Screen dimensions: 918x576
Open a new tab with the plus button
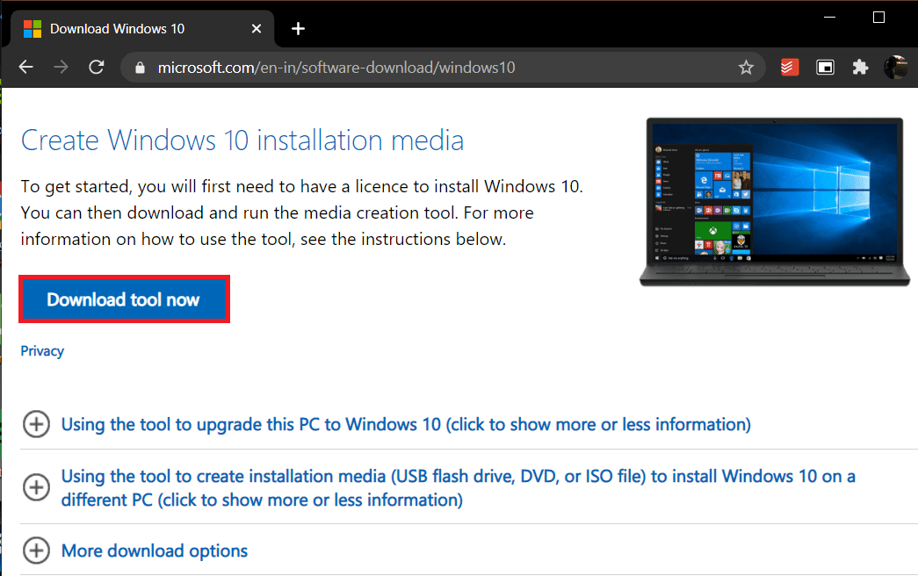(x=298, y=29)
